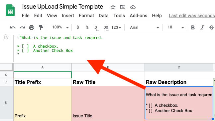Open the Edit menu
This screenshot has height=121, width=215.
coord(38,16)
